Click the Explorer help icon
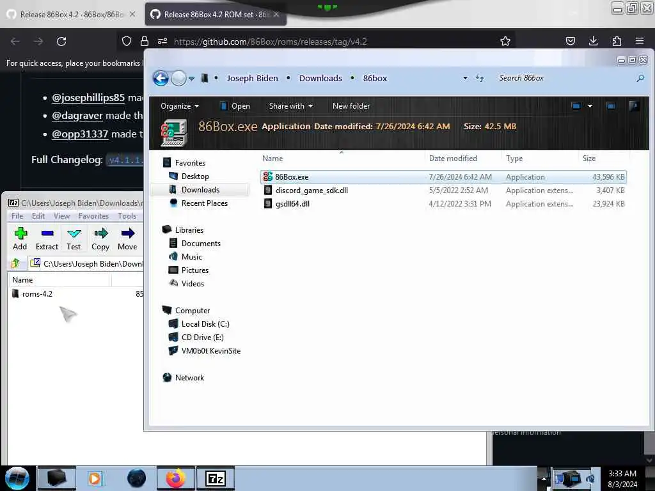Screen dimensions: 655x491 tap(634, 106)
